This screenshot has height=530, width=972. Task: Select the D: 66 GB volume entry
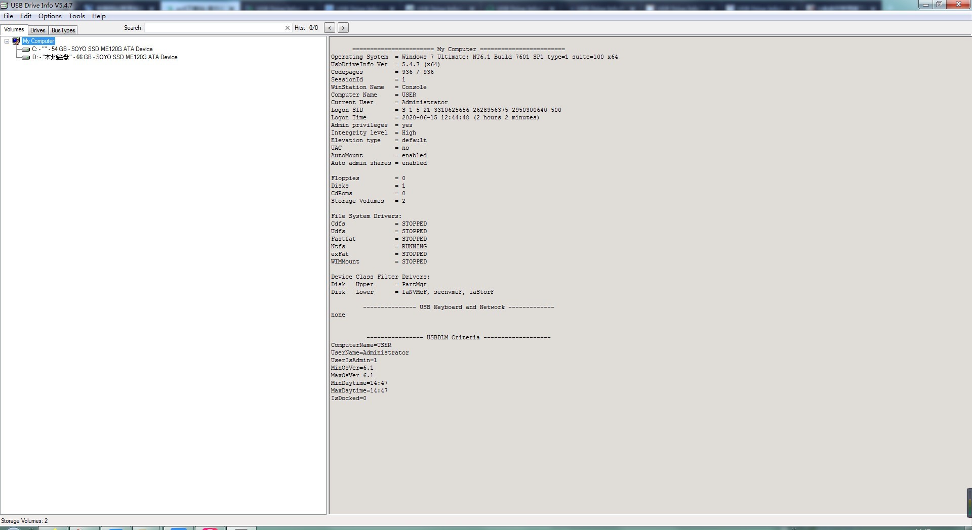[x=105, y=57]
